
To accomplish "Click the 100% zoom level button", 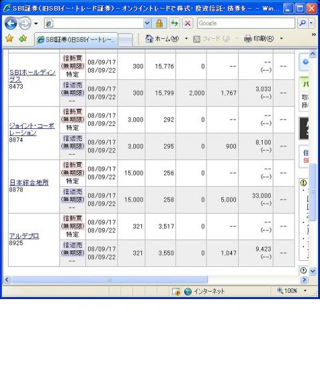I will (x=287, y=291).
